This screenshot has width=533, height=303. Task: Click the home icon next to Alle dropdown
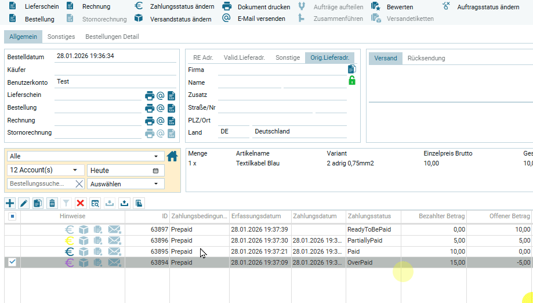(x=172, y=156)
